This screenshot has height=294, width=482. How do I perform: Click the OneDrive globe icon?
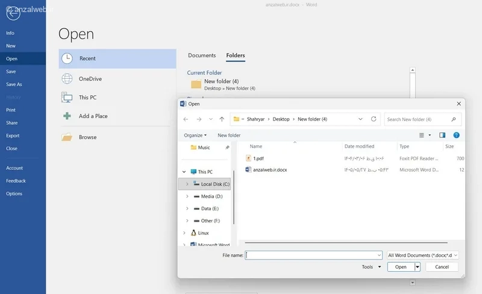click(67, 79)
